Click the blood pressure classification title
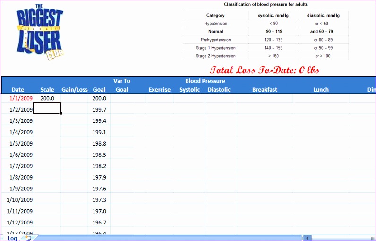This screenshot has height=241, width=376. [x=265, y=4]
